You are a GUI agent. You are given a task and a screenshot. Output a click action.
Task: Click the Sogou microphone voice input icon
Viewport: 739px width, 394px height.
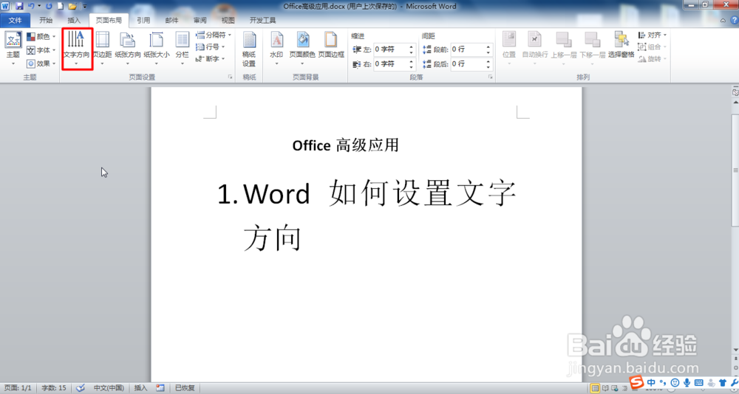(x=687, y=383)
